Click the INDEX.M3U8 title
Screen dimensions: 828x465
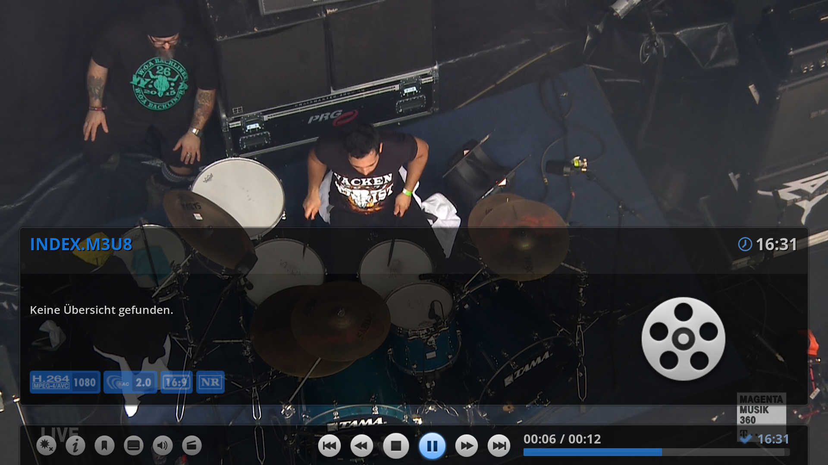click(x=81, y=245)
